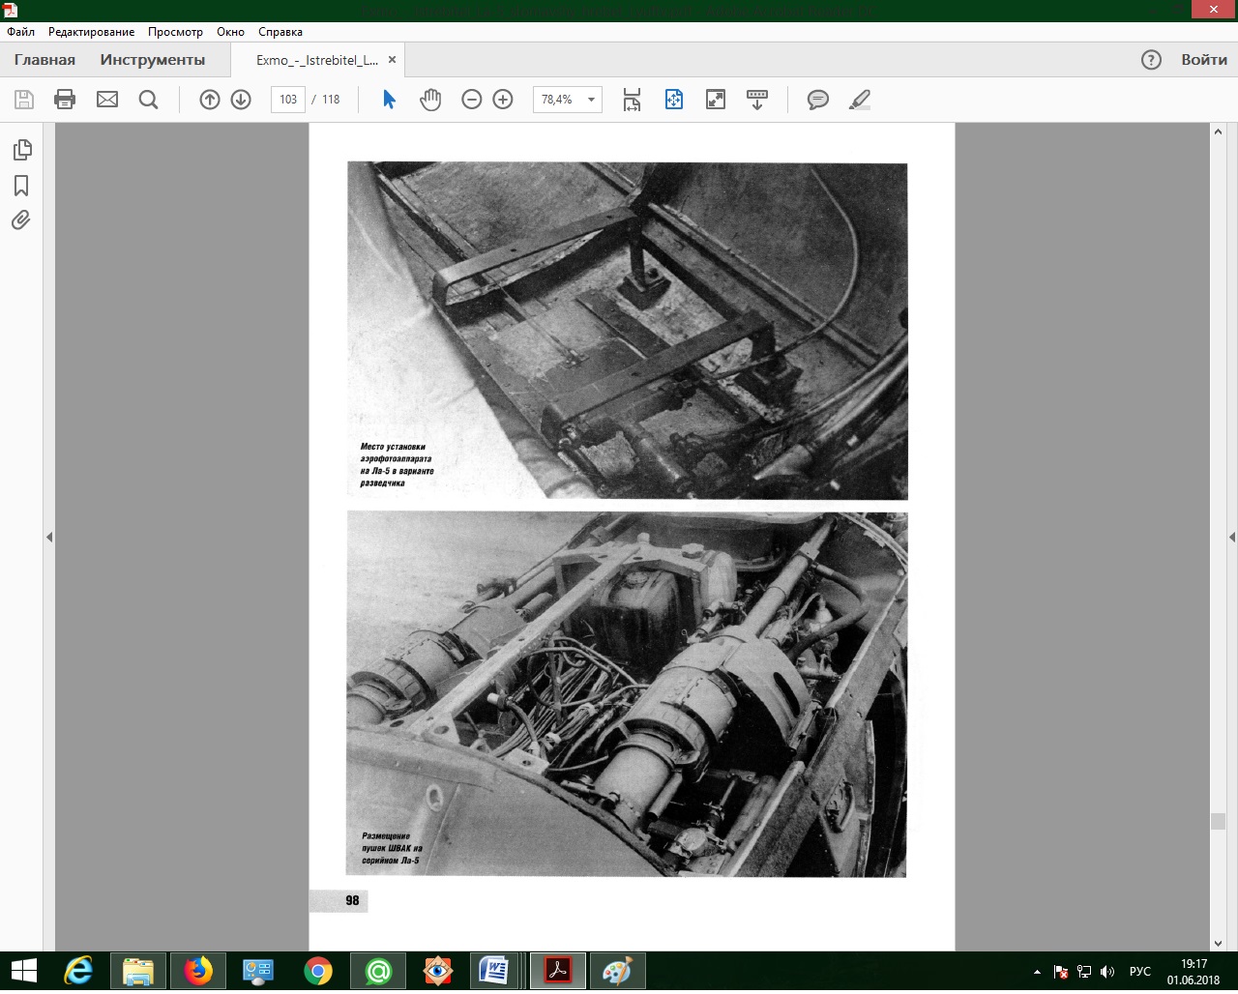
Task: Open the Редактирование menu
Action: 91,32
